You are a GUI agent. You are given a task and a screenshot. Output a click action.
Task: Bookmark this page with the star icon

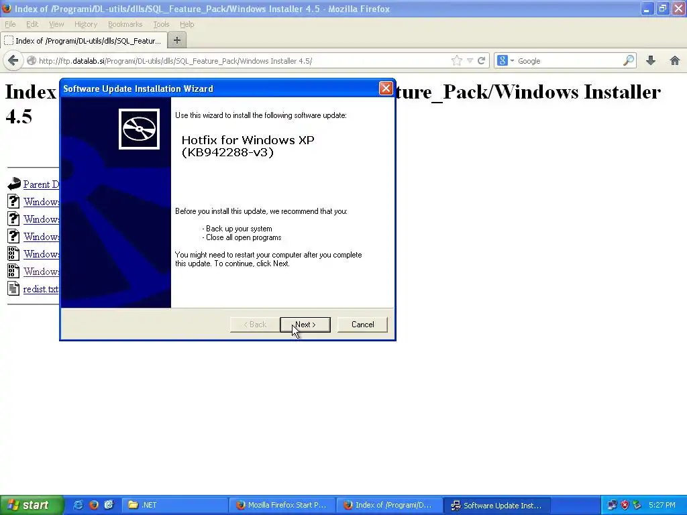point(456,61)
